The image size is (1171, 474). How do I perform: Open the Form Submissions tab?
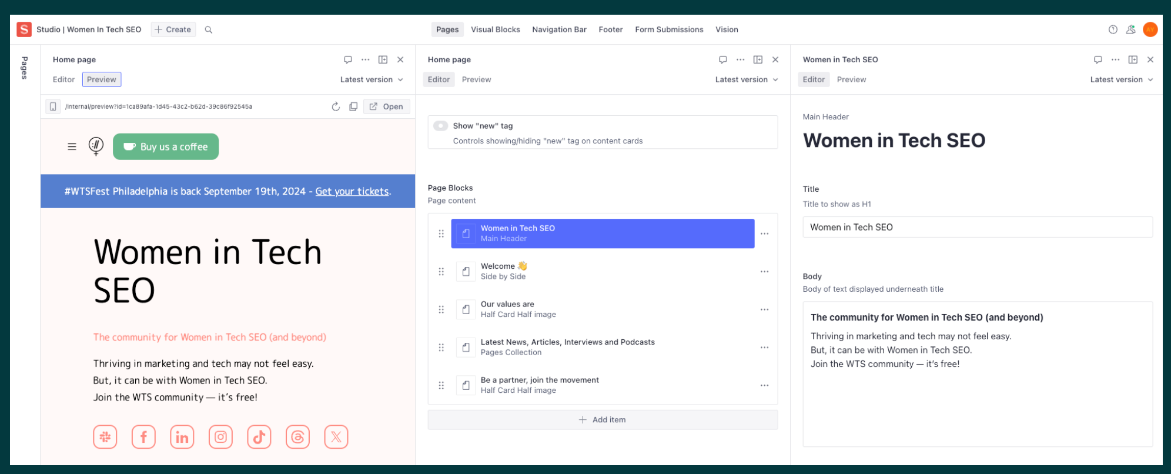coord(669,29)
